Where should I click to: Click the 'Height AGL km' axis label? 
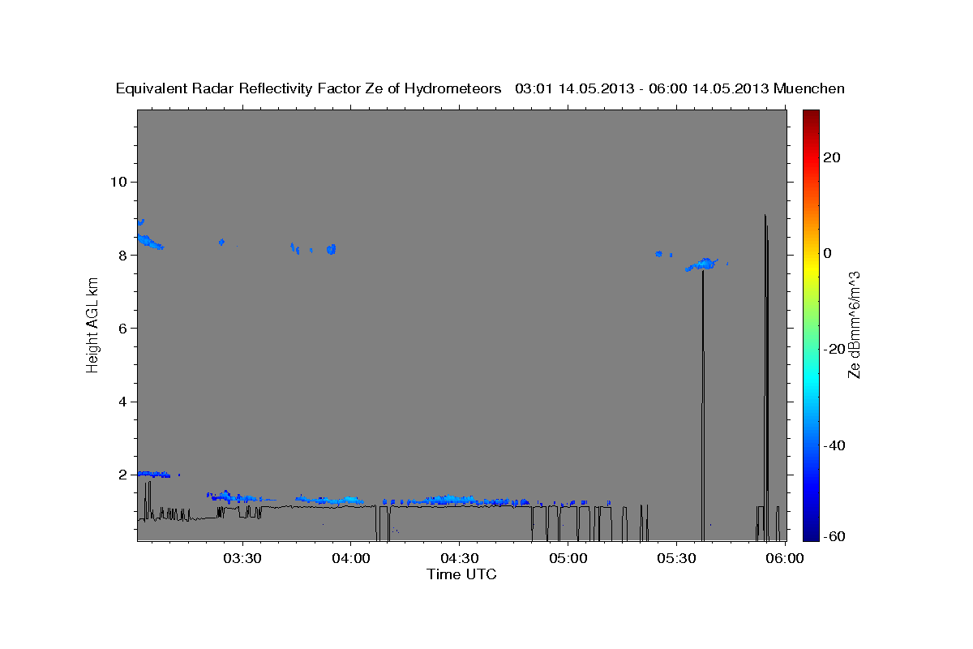tap(93, 325)
